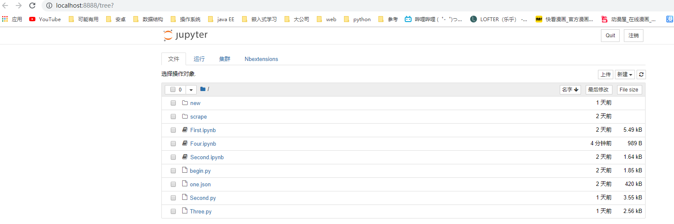The height and width of the screenshot is (224, 674).
Task: Open the 操作系统 bookmark folder
Action: click(x=185, y=19)
